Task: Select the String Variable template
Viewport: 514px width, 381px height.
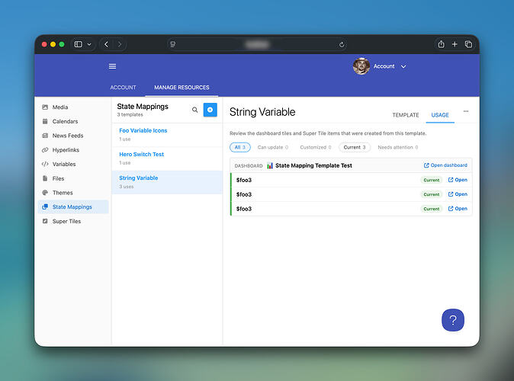Action: [167, 182]
